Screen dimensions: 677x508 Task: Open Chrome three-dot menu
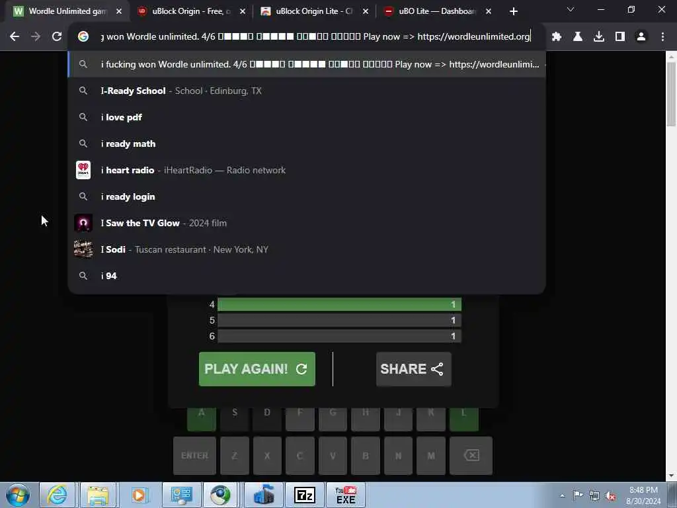(x=662, y=37)
